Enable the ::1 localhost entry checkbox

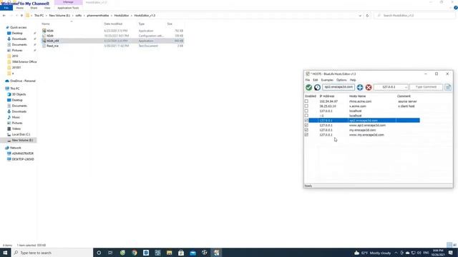pos(306,116)
